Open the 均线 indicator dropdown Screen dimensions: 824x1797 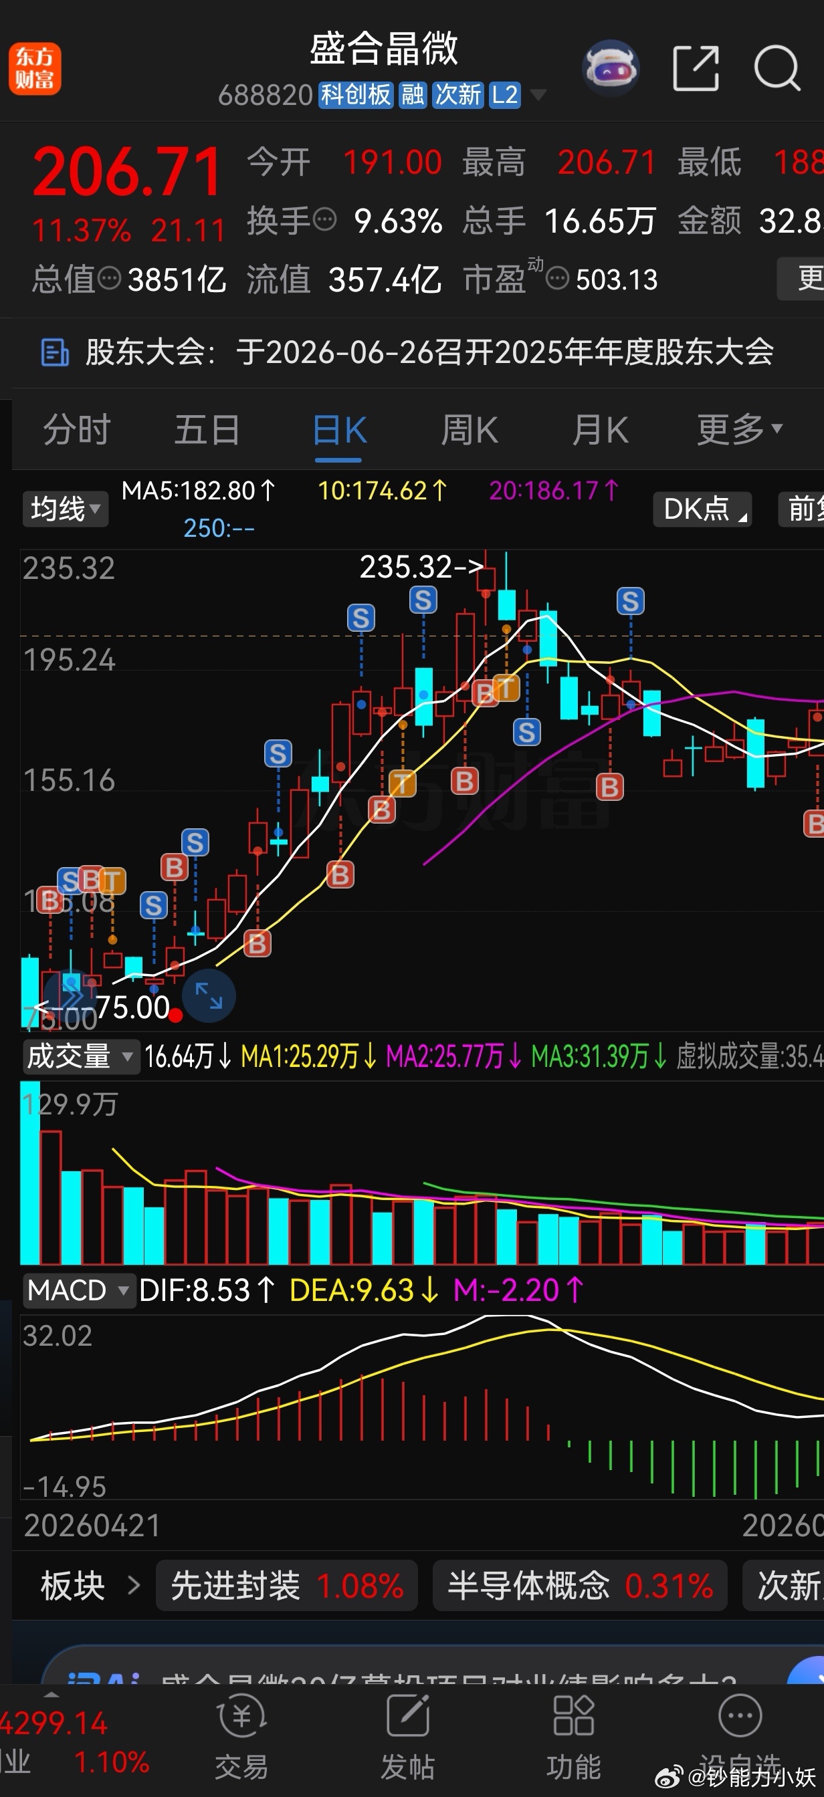pos(66,509)
